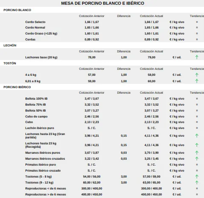Click the Cerdo Graso (+125 kg) row label

pyautogui.click(x=41, y=34)
